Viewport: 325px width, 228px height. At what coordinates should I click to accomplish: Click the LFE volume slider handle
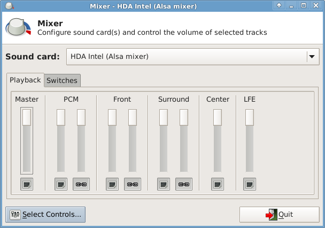[250, 117]
